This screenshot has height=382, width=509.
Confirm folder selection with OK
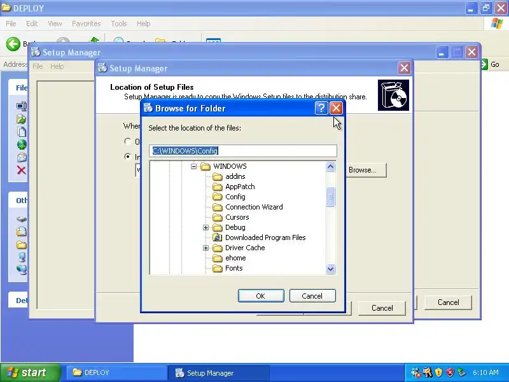261,296
